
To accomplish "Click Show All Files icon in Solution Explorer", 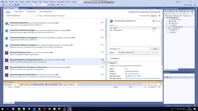I will click(x=185, y=11).
